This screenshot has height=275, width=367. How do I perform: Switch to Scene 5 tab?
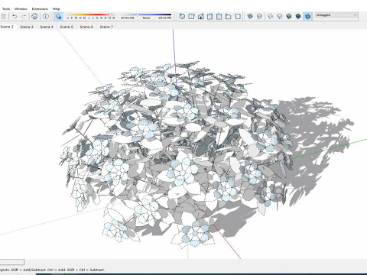click(67, 27)
